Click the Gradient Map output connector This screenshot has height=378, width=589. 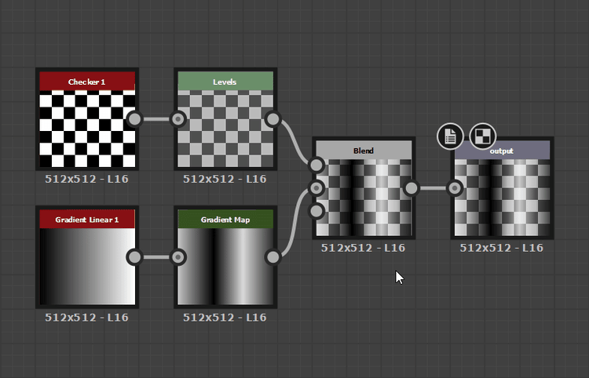tap(273, 257)
